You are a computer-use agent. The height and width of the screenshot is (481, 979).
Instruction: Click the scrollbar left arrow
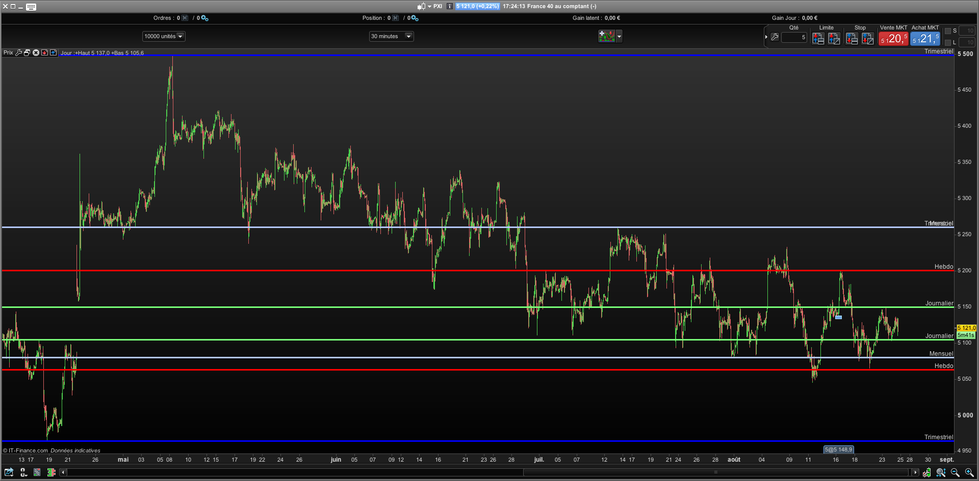[63, 472]
